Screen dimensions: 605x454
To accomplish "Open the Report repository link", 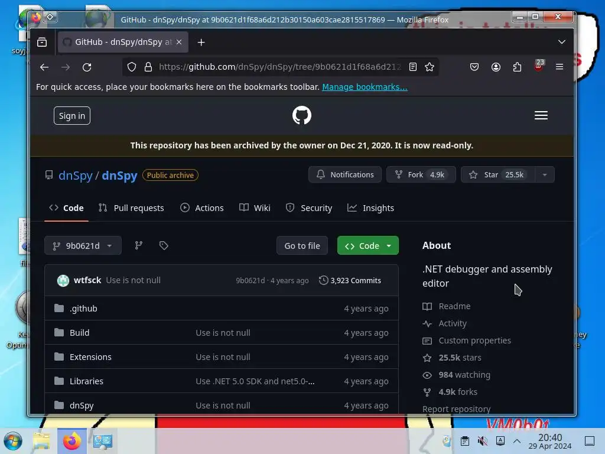I will pyautogui.click(x=457, y=409).
